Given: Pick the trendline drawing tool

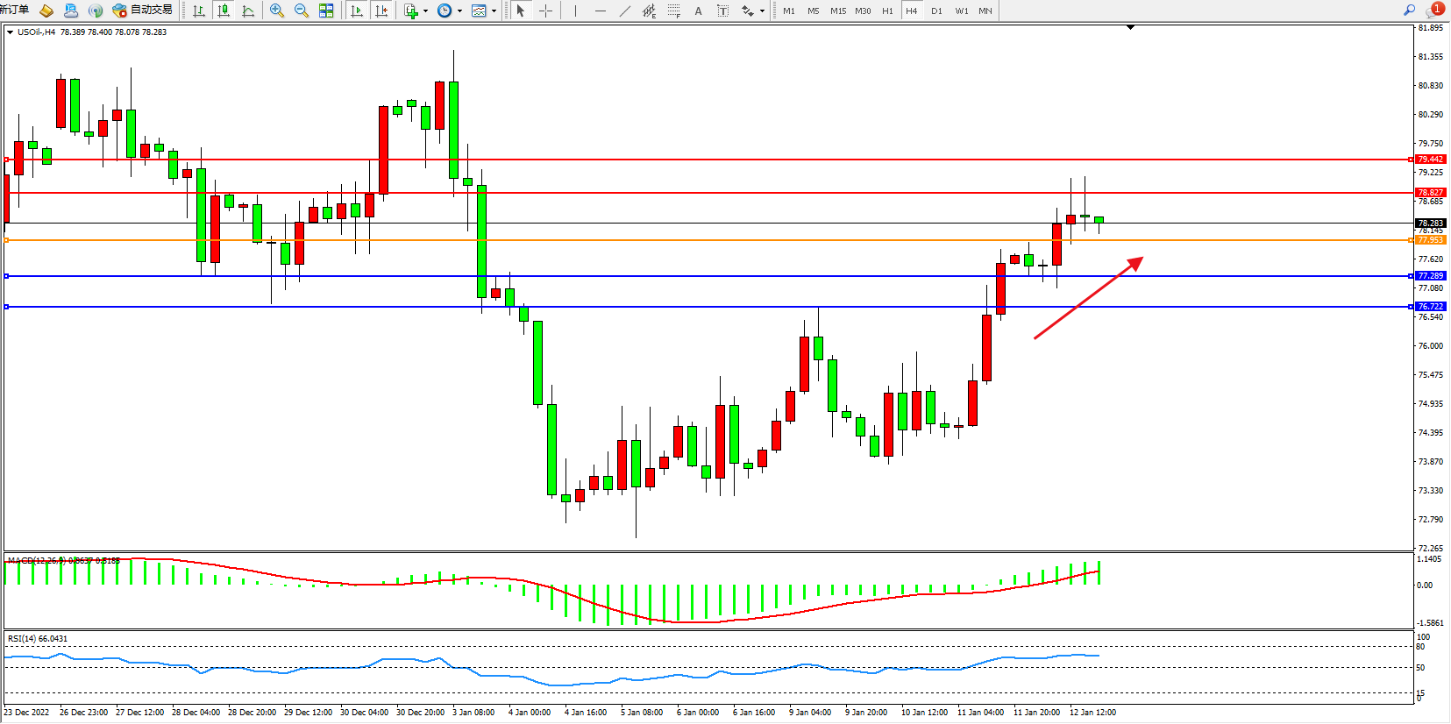Looking at the screenshot, I should pos(624,11).
